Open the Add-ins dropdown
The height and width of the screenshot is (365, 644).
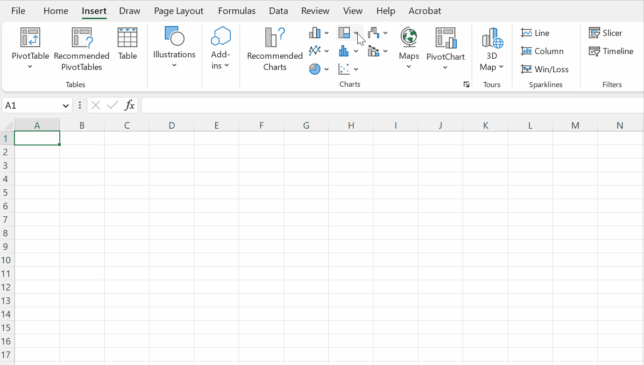tap(220, 48)
